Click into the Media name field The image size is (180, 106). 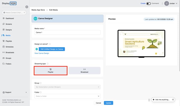coord(67,32)
